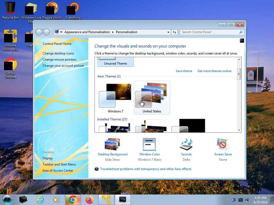Open the Window Color icon
The width and height of the screenshot is (274, 205).
click(149, 144)
